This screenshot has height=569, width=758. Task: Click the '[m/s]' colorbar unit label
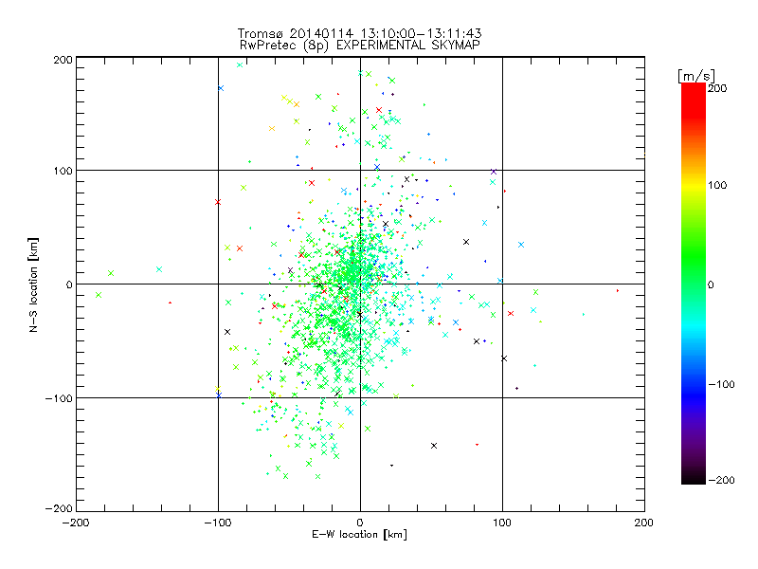pos(696,76)
